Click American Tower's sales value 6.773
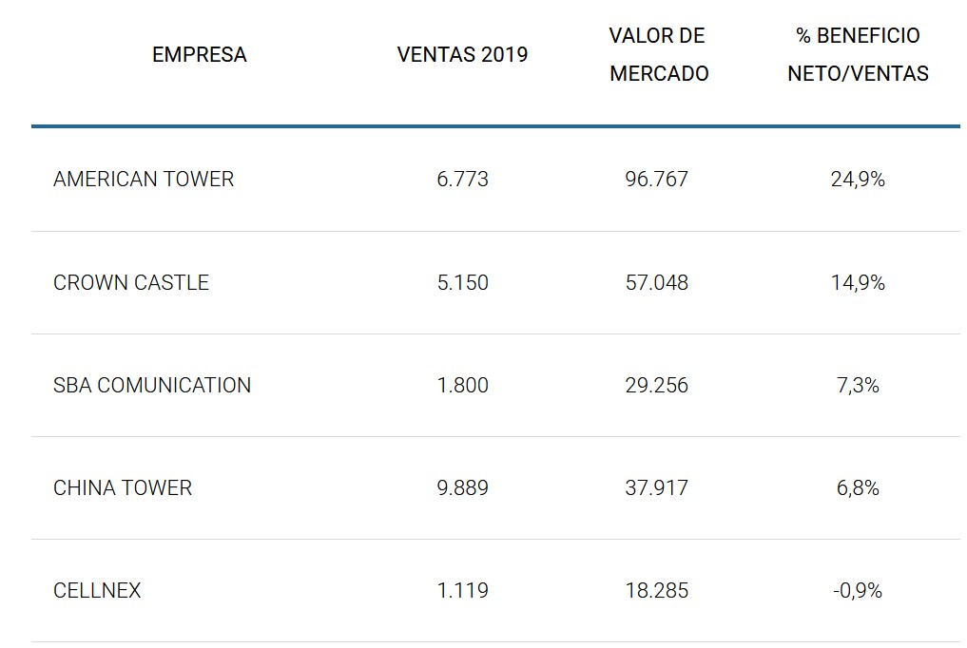The width and height of the screenshot is (967, 648). pyautogui.click(x=462, y=180)
